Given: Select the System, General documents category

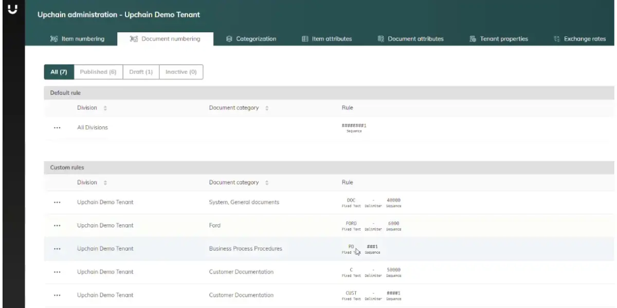Looking at the screenshot, I should pos(244,202).
